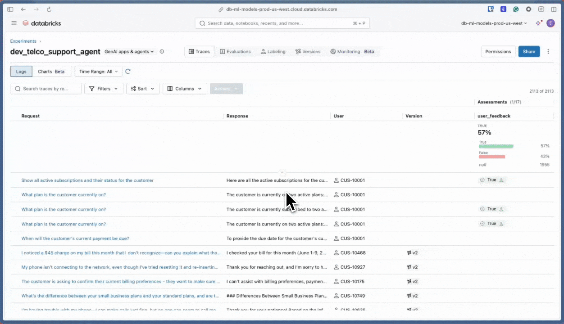
Task: Click the browser settings gear extension icon
Action: [528, 9]
